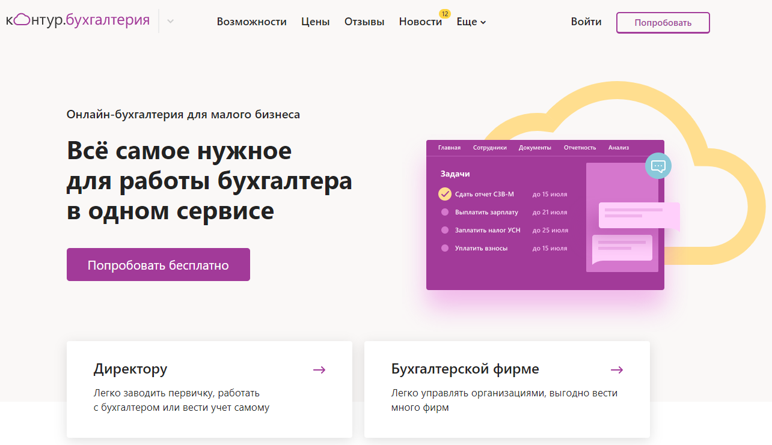
Task: Select the Анализ tab in the illustration
Action: (x=618, y=148)
